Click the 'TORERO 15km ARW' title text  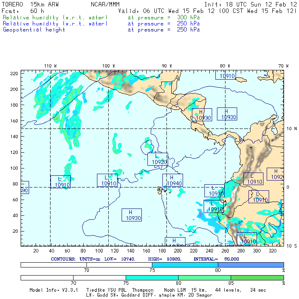30,4
